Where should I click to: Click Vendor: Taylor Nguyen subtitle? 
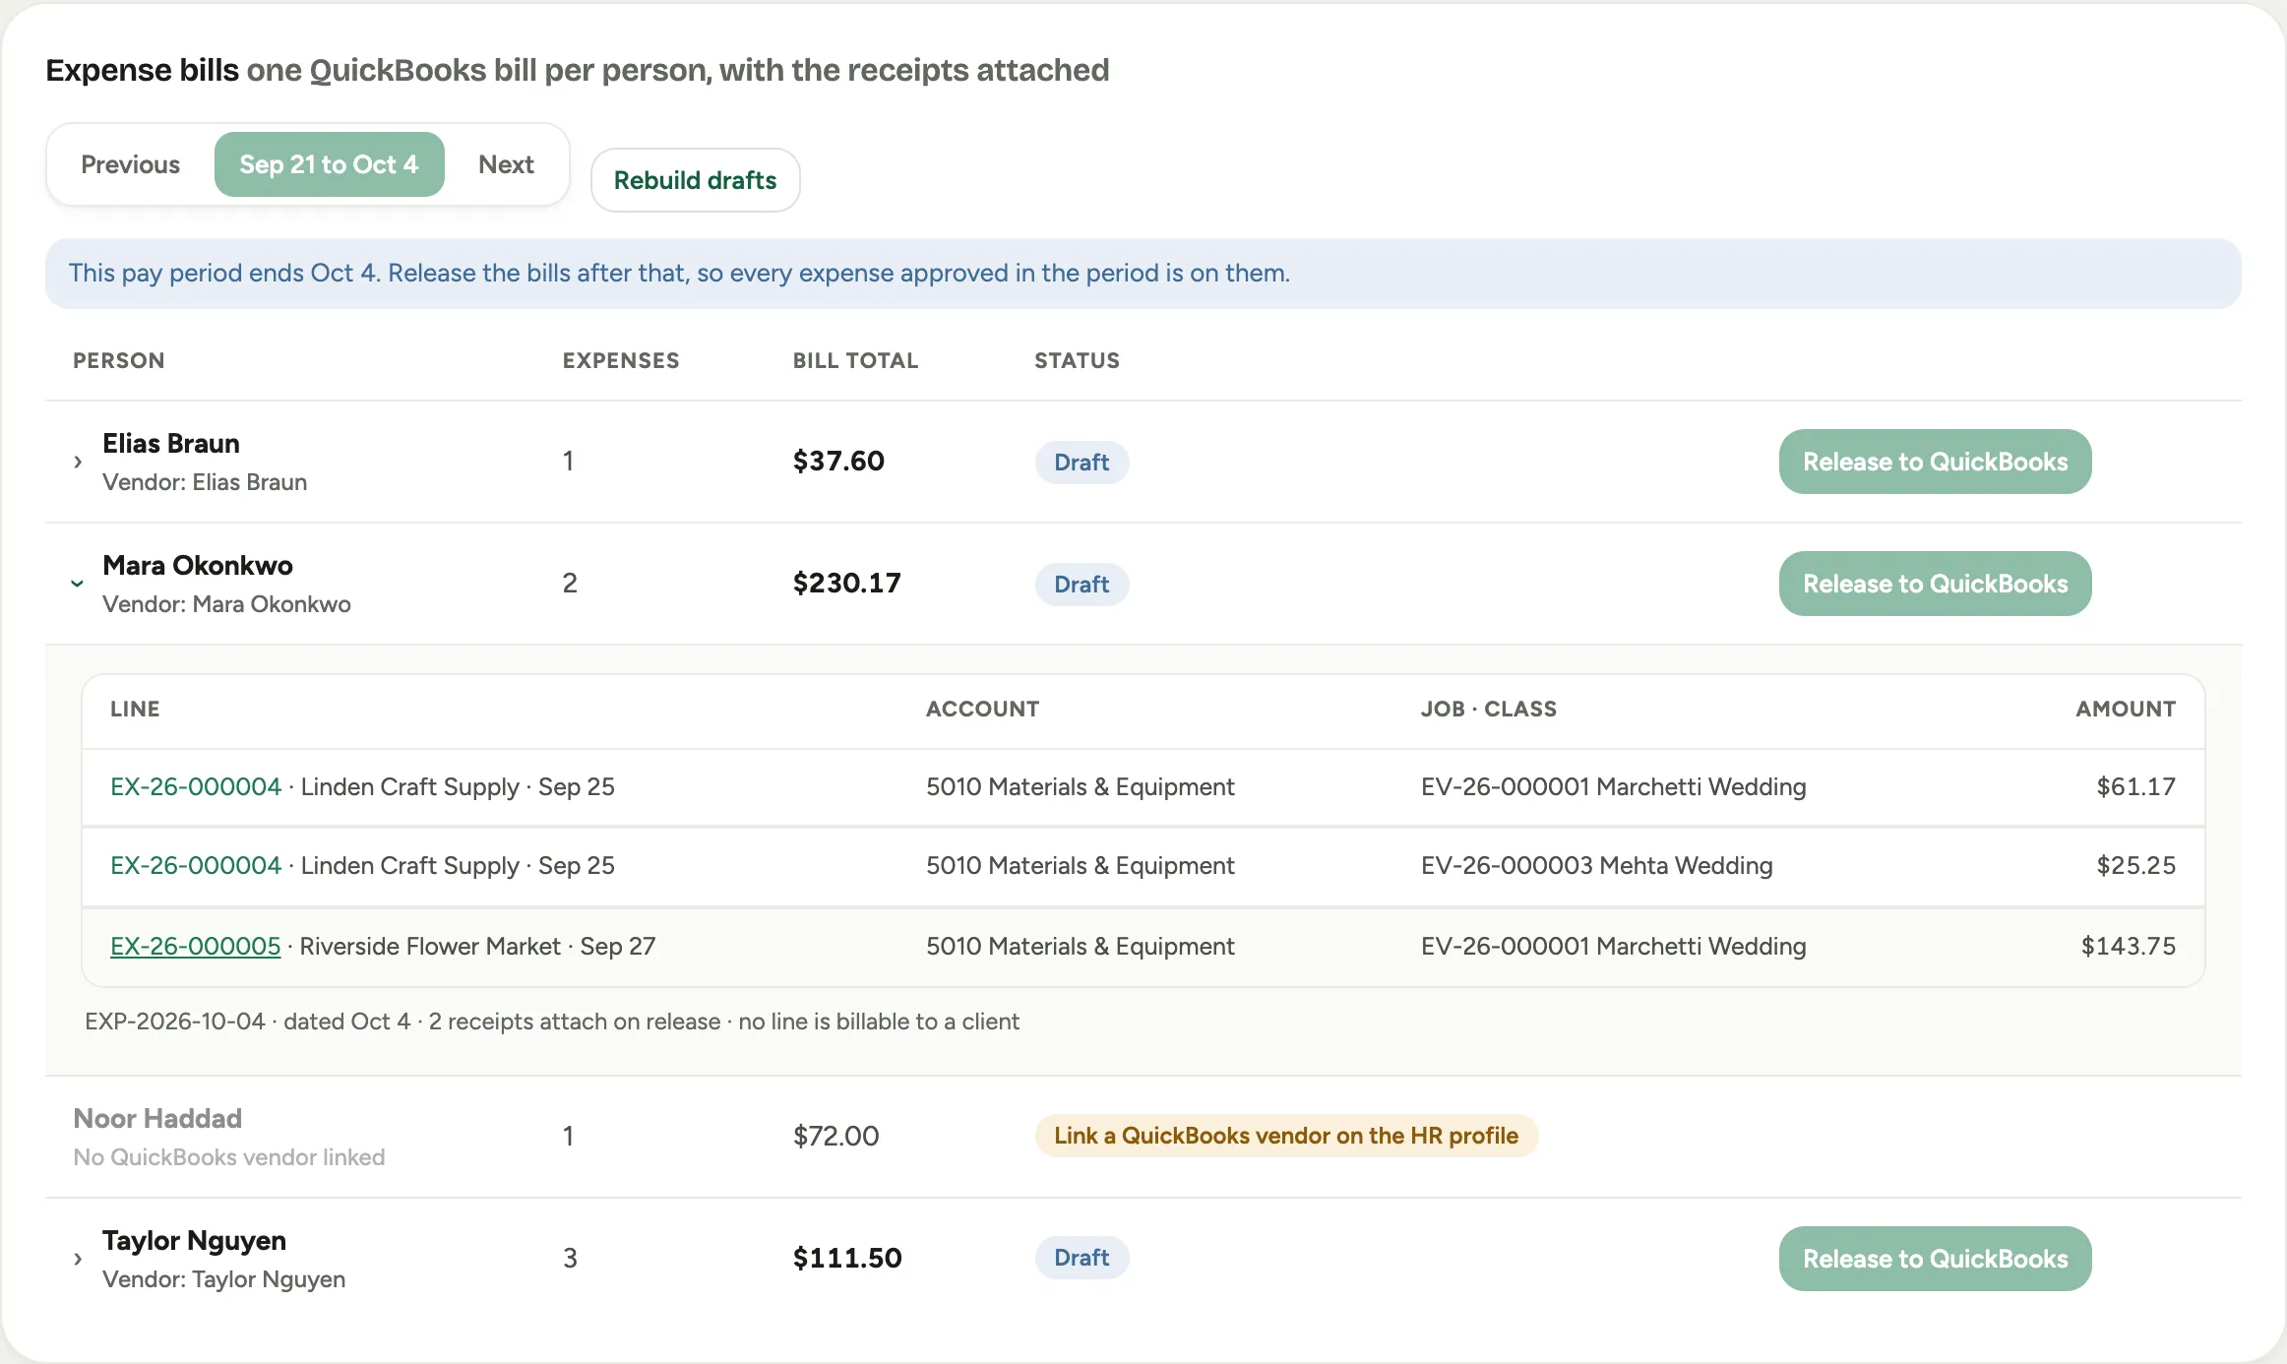coord(223,1279)
